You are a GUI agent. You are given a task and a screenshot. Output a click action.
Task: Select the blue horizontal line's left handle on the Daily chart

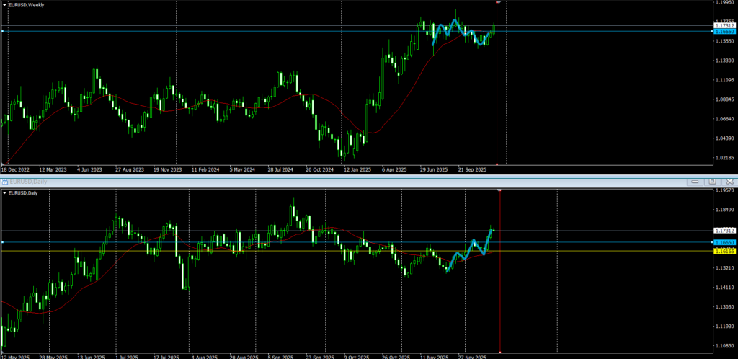(3, 242)
